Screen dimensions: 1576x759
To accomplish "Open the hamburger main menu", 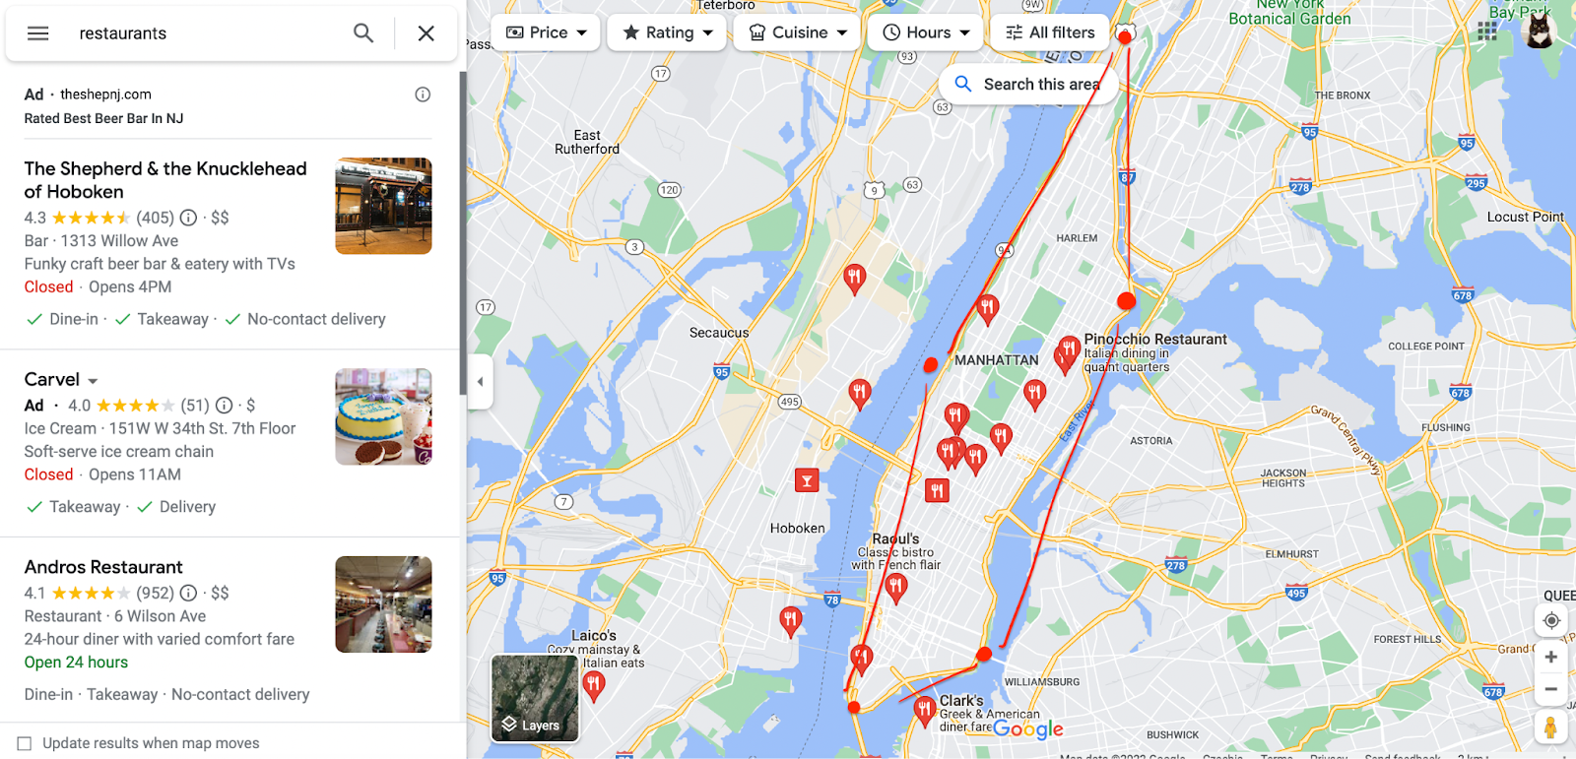I will [37, 33].
